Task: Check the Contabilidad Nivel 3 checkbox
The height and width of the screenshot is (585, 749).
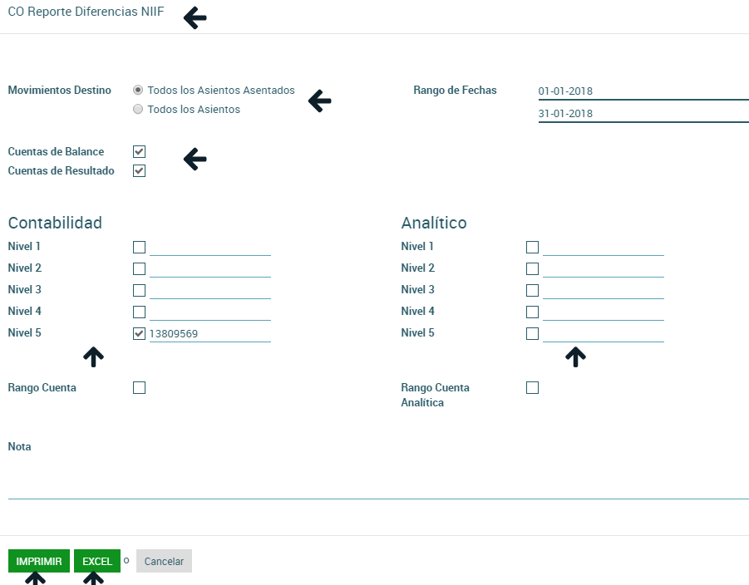Action: coord(139,290)
